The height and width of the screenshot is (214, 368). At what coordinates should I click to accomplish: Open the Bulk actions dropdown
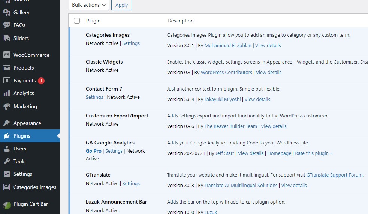(x=89, y=5)
